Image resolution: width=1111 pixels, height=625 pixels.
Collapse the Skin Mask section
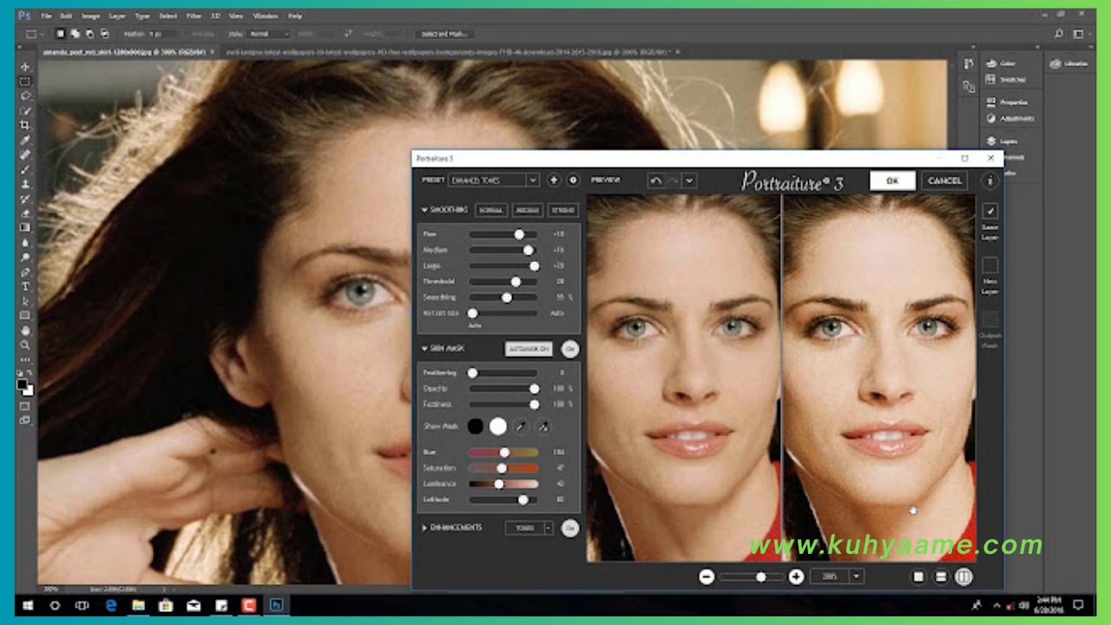[x=424, y=349]
